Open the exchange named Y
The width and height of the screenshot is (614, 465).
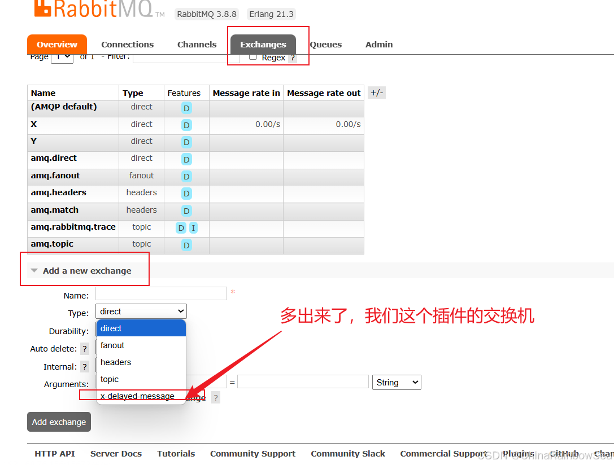click(x=34, y=141)
